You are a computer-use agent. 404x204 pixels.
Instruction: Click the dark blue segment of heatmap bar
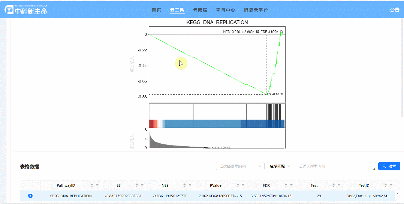262,123
